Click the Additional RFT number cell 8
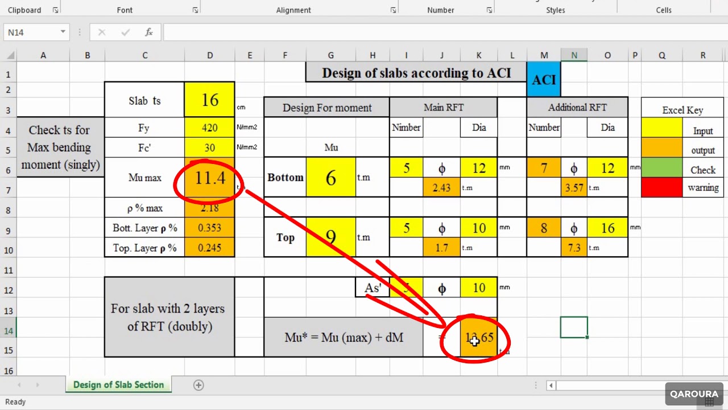Image resolution: width=728 pixels, height=410 pixels. (544, 228)
